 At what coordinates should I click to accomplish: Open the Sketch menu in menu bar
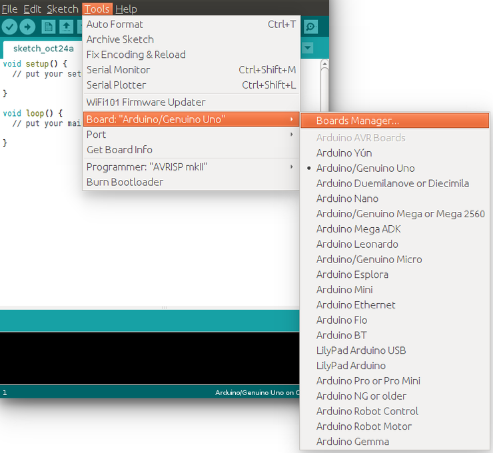pyautogui.click(x=62, y=9)
